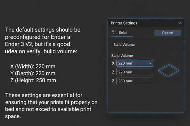Click the middle 220 mm input field
The width and height of the screenshot is (190, 126).
135,72
